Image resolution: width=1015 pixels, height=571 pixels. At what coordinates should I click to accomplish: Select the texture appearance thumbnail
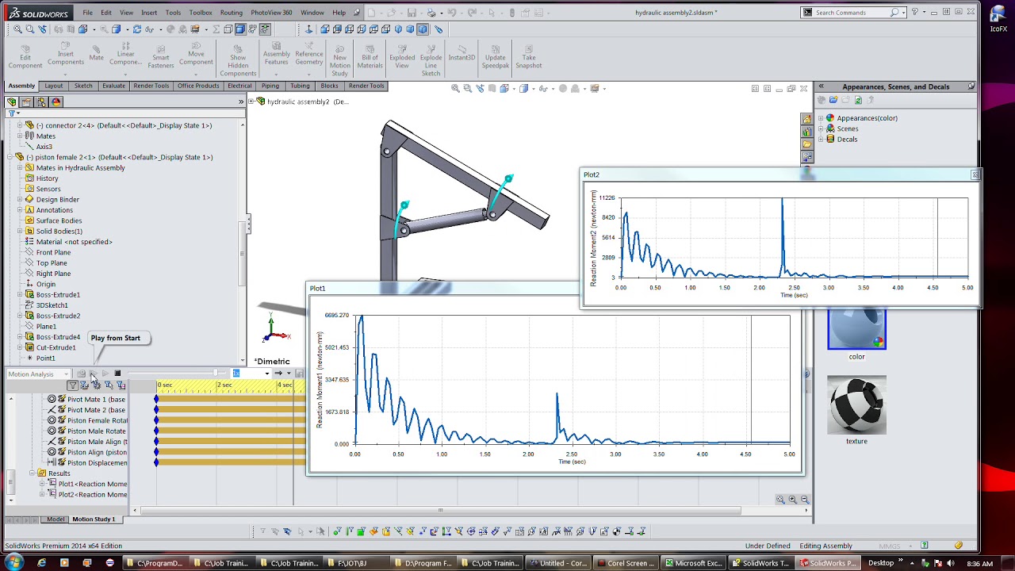pos(856,405)
